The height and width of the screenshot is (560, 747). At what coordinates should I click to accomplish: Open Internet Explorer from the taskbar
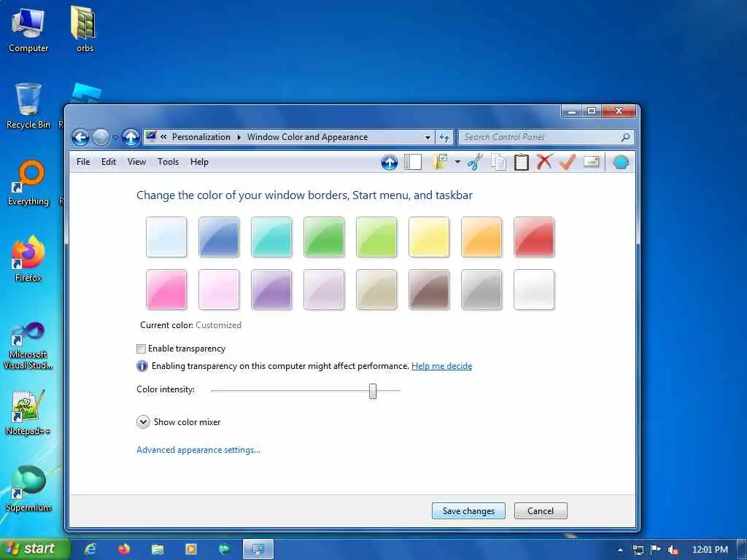90,549
